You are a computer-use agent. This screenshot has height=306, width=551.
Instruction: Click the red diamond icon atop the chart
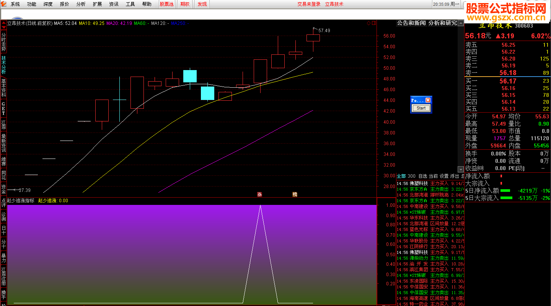coord(369,23)
